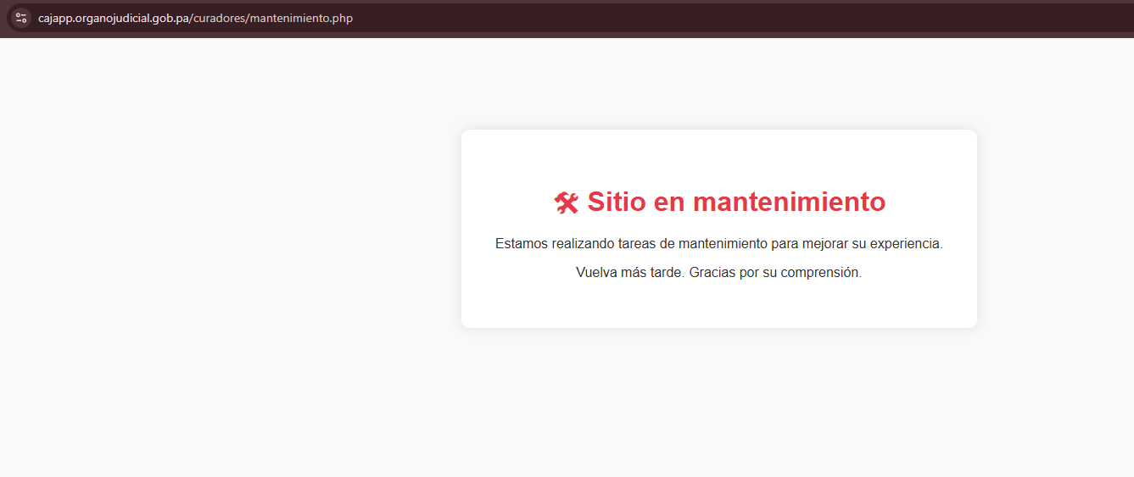This screenshot has width=1134, height=477.
Task: Click the word "Sitio" in the red heading
Action: click(616, 202)
